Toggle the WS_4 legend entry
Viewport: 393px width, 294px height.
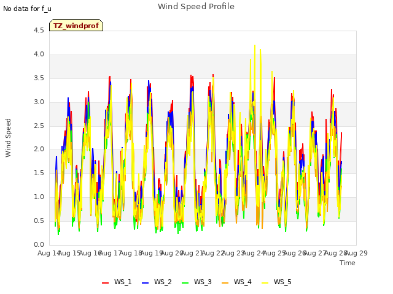[x=236, y=282]
